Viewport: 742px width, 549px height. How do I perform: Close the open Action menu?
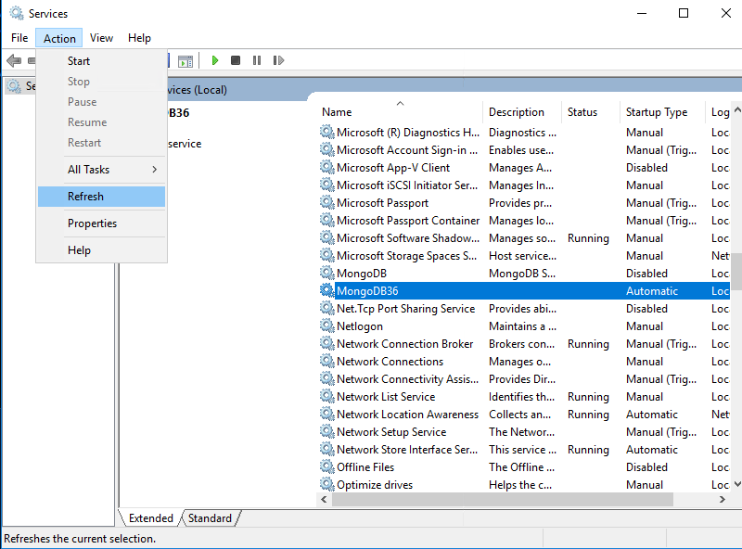pyautogui.click(x=59, y=38)
